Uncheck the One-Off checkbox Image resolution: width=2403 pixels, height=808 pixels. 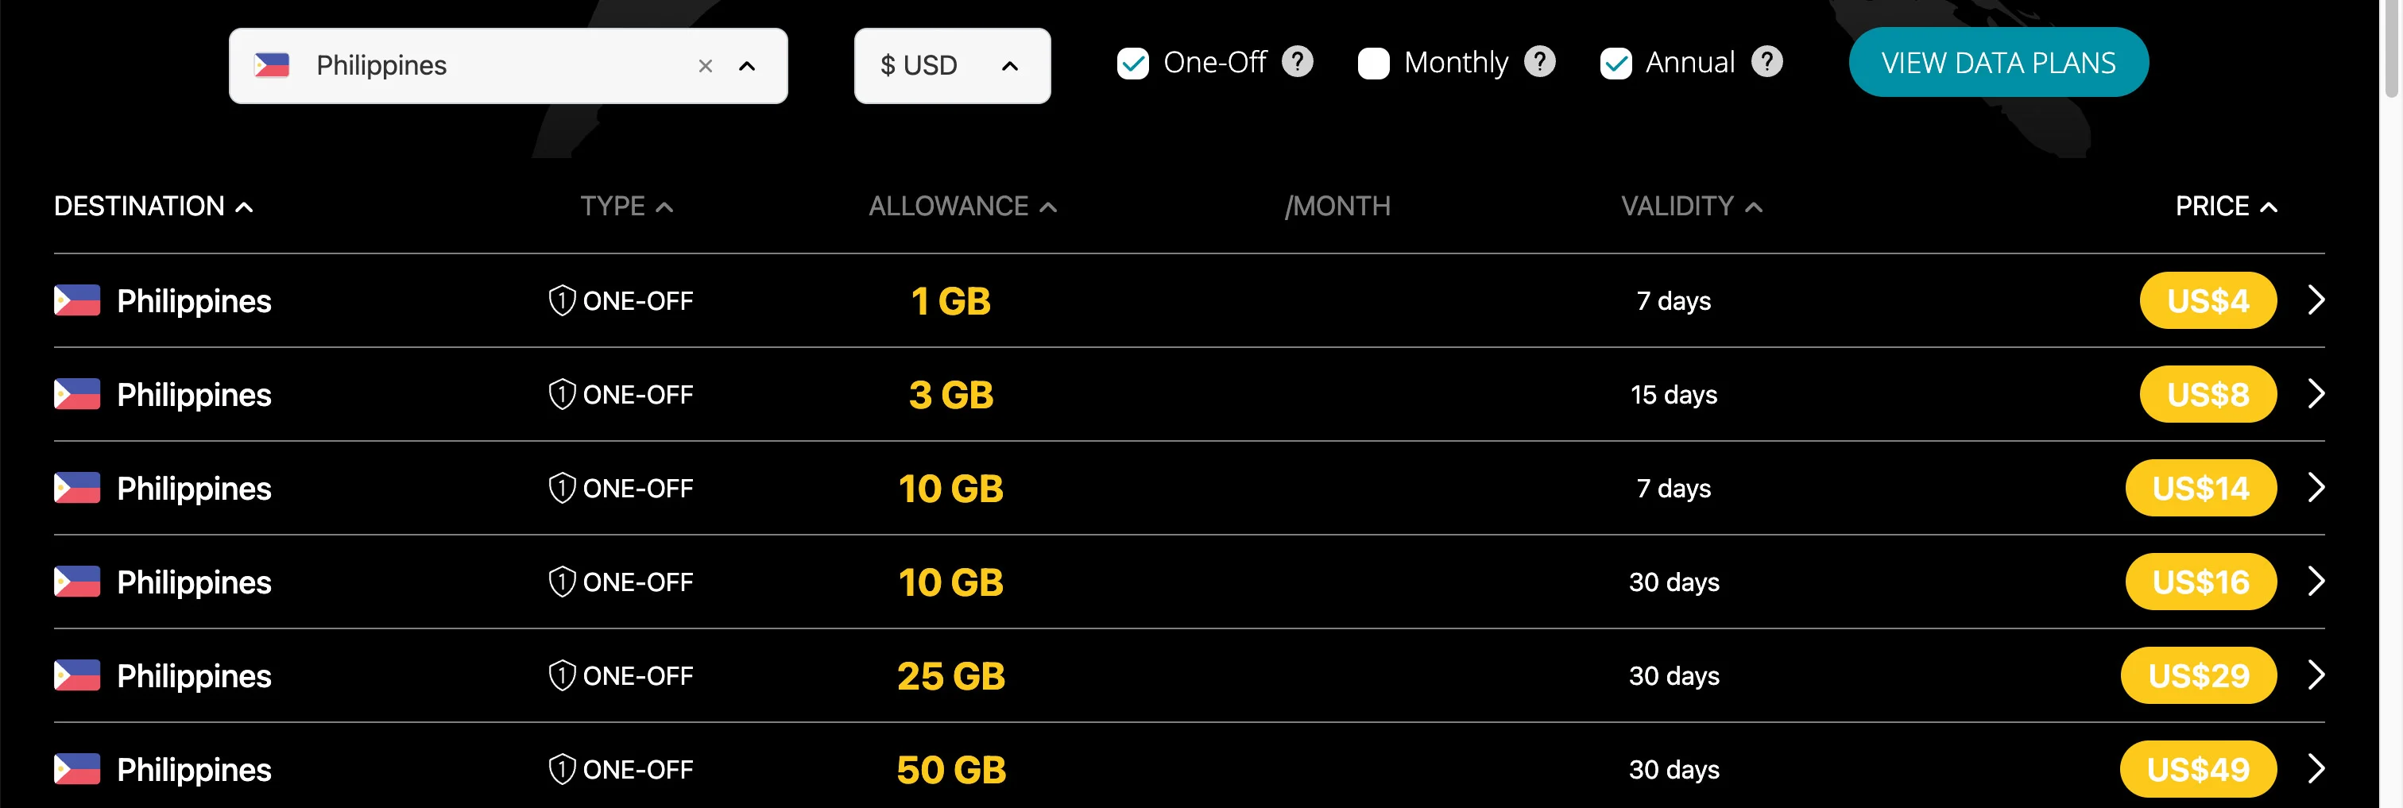click(1132, 64)
